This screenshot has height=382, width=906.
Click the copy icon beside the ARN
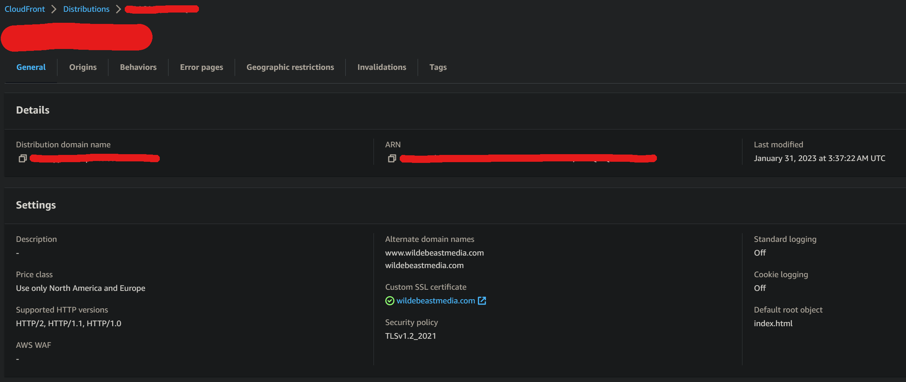(392, 158)
